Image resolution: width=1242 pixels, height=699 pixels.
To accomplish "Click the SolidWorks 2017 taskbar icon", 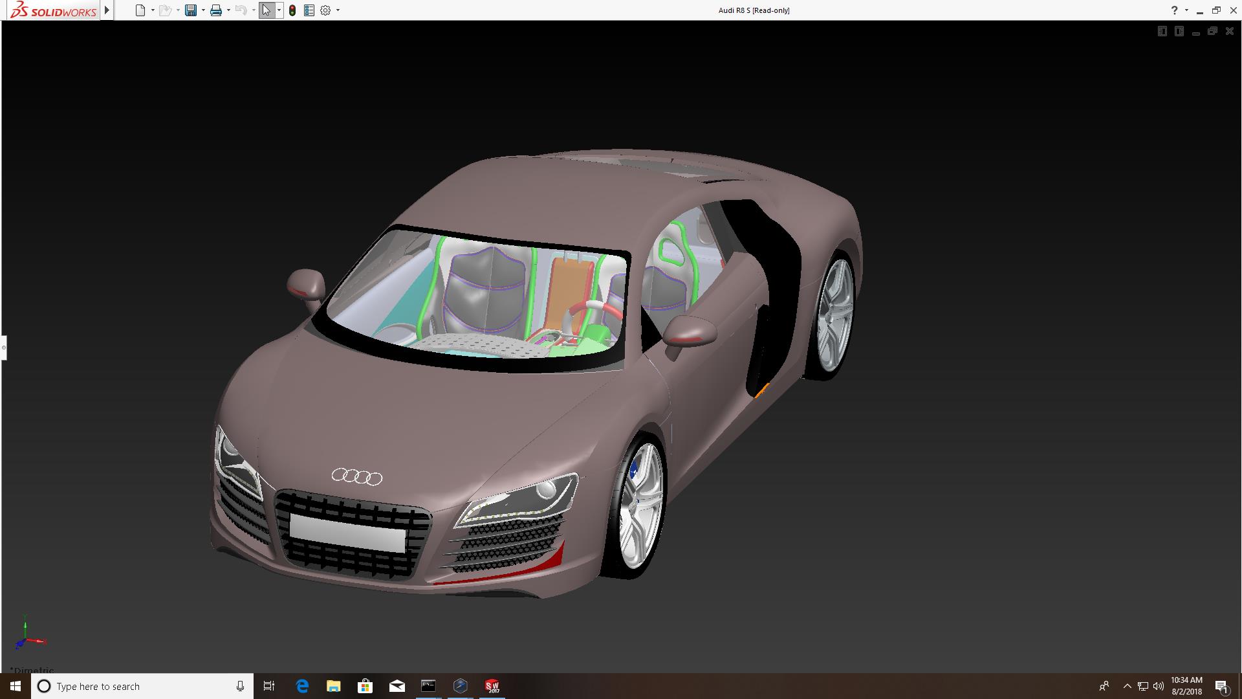I will point(492,686).
